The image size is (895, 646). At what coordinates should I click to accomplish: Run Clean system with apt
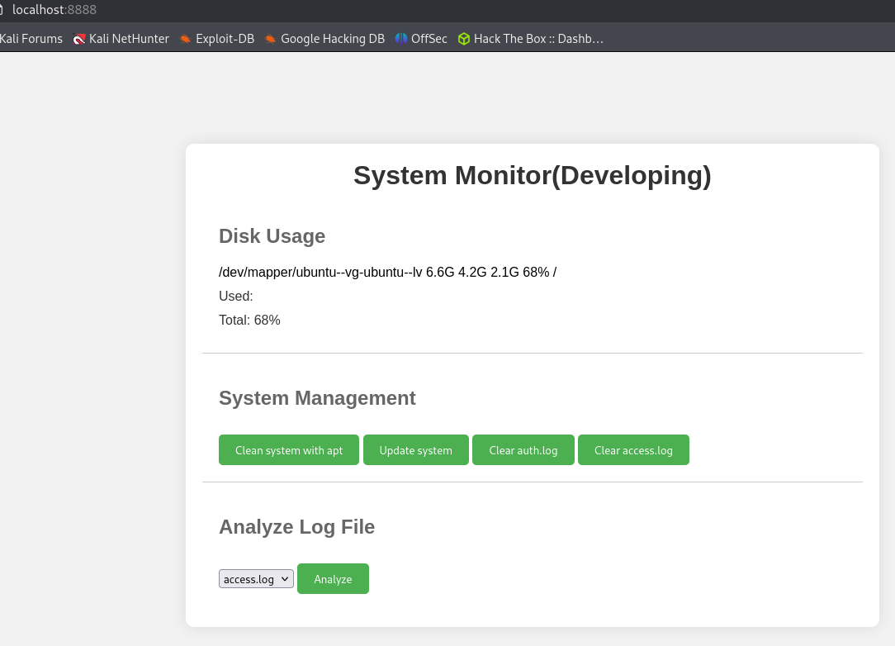pos(288,450)
